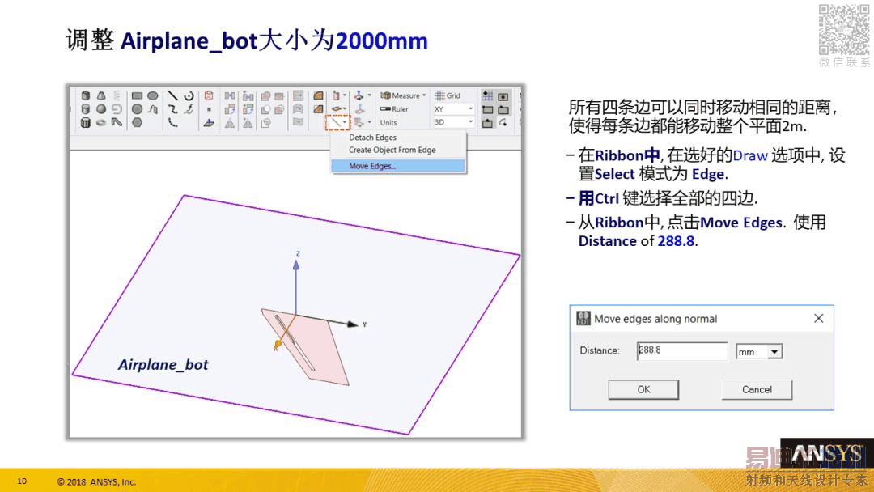
Task: Click the Mirror objects icon
Action: click(230, 123)
